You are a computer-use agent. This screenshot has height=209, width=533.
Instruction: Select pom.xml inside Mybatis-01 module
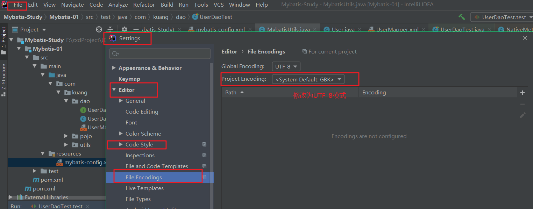[48, 180]
